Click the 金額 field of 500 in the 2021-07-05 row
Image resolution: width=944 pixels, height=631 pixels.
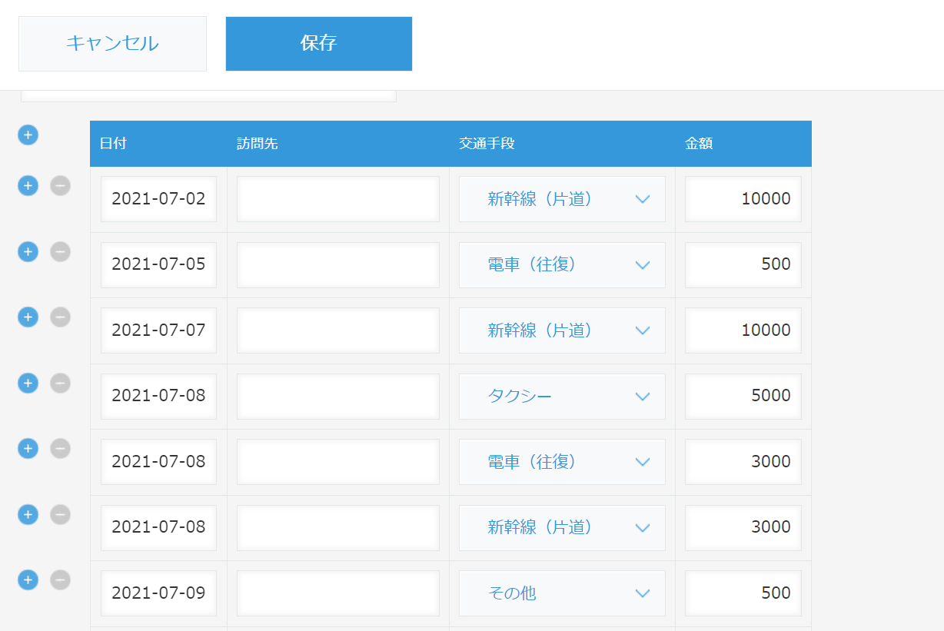point(743,265)
